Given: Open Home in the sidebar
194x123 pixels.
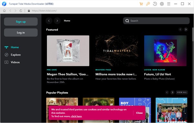Looking at the screenshot, I should [x=15, y=47].
